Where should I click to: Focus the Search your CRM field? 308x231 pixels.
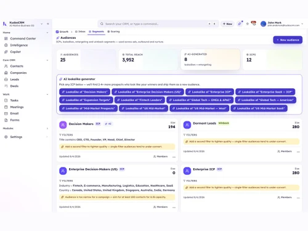pyautogui.click(x=158, y=24)
